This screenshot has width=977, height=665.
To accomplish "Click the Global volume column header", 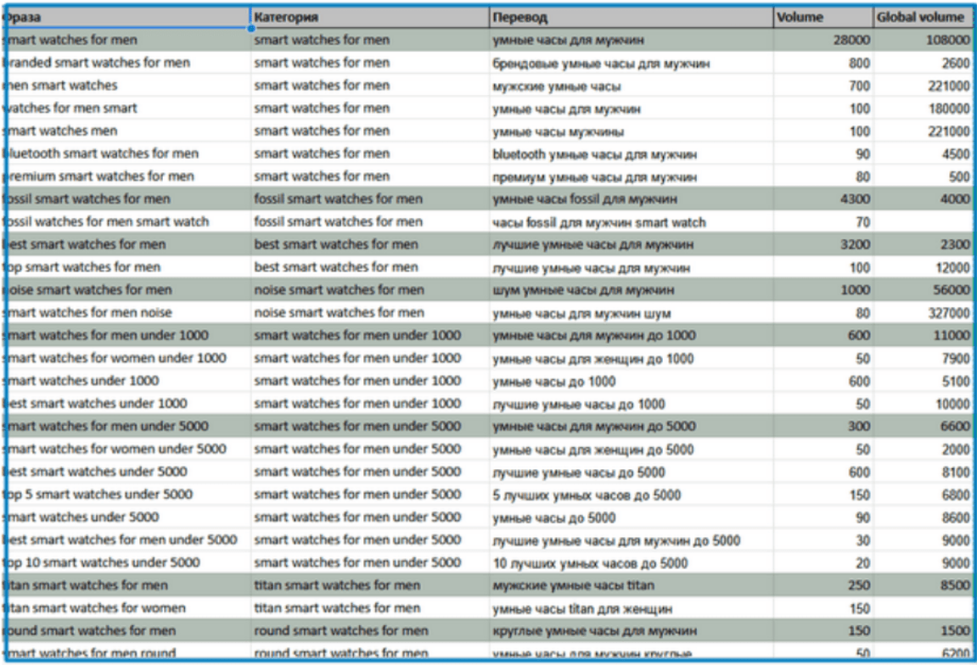I will 922,17.
